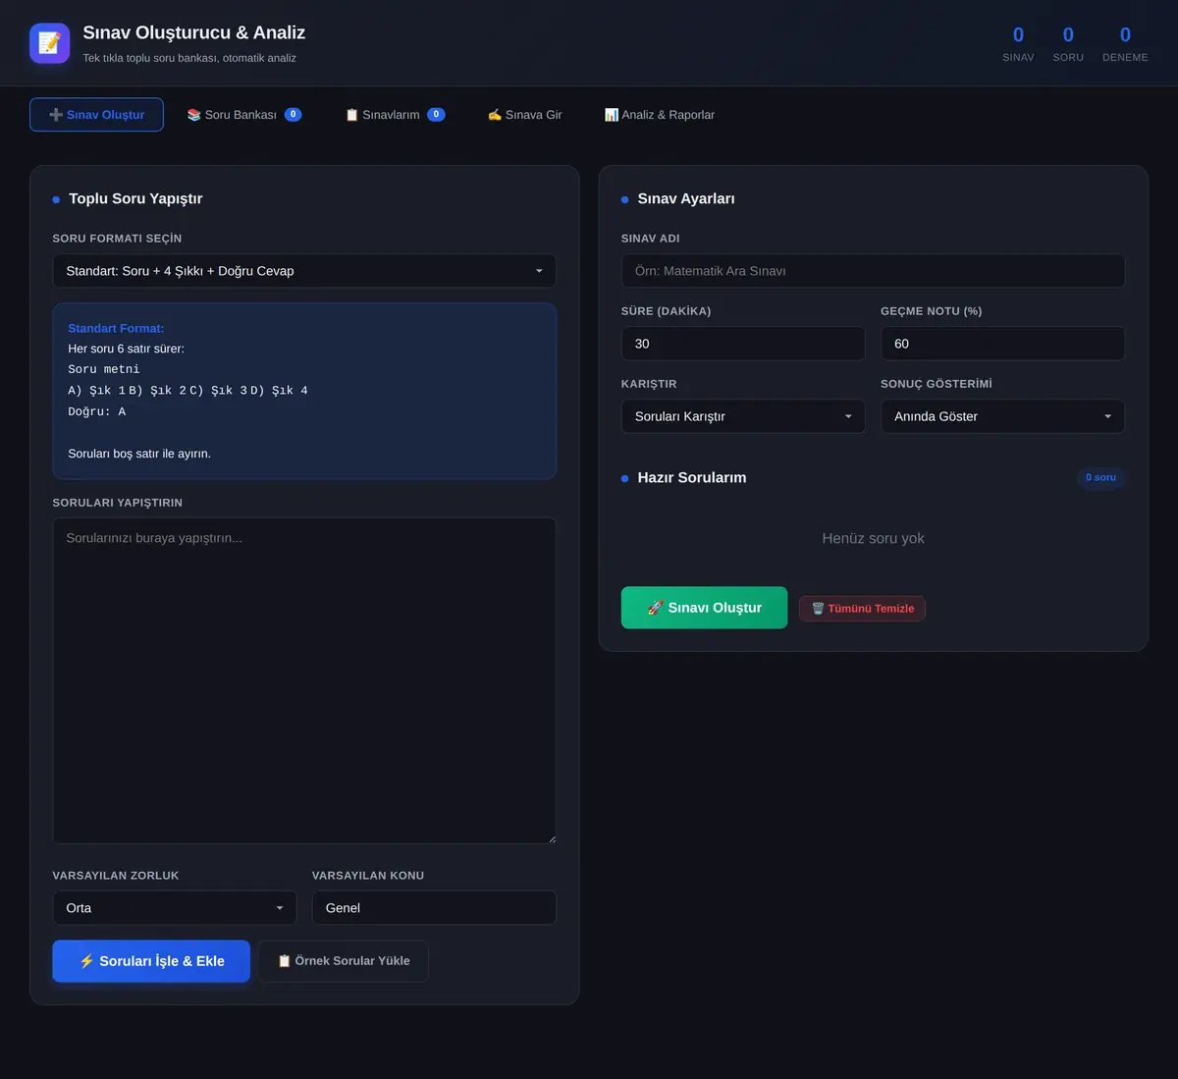This screenshot has width=1178, height=1079.
Task: Click the "Soruları boş satır ile ayırın." note
Action: pyautogui.click(x=139, y=454)
